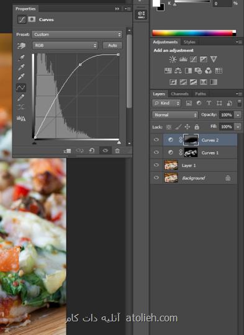Click the Auto button in Curves

(x=112, y=45)
